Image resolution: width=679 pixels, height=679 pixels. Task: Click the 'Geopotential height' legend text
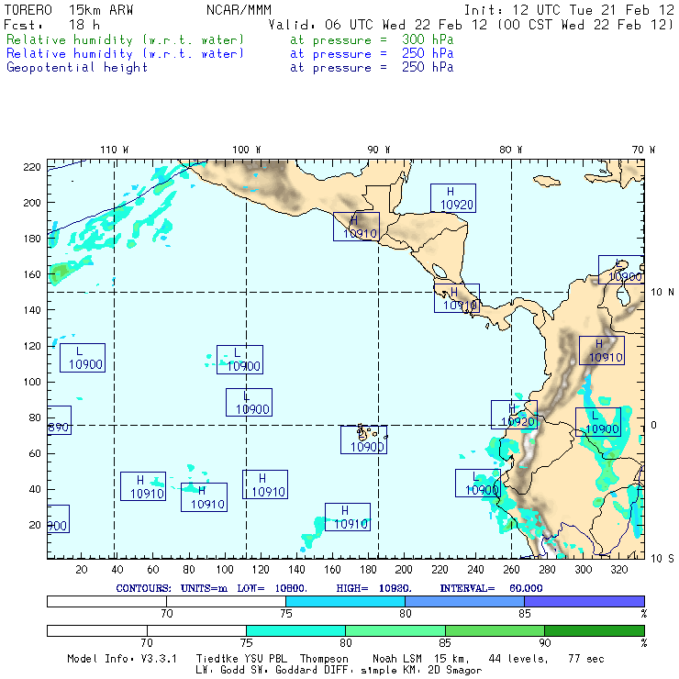tap(77, 68)
